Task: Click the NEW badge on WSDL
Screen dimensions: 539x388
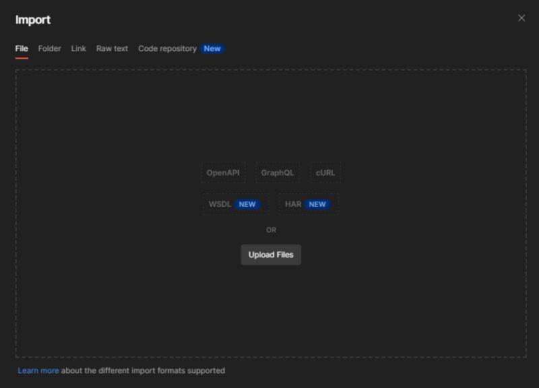Action: tap(247, 203)
